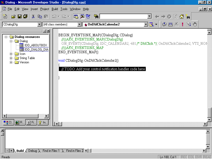Open the OnDblClickCalendar2 members dropdown

[146, 24]
